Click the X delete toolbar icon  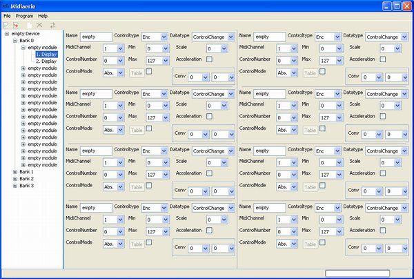39,24
